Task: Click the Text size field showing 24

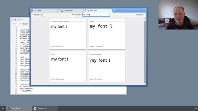Action: tap(43, 15)
